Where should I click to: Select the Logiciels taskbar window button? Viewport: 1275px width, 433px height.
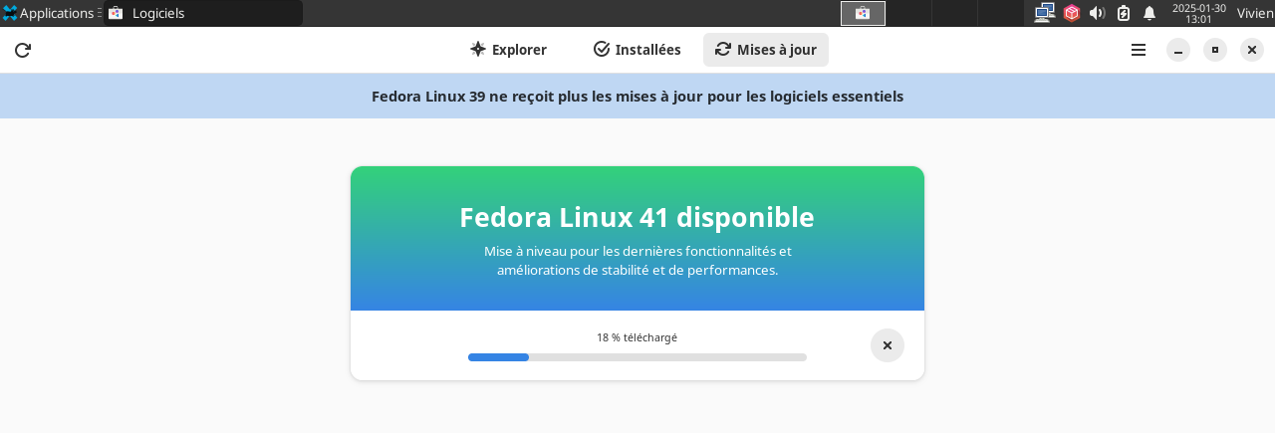click(x=203, y=13)
